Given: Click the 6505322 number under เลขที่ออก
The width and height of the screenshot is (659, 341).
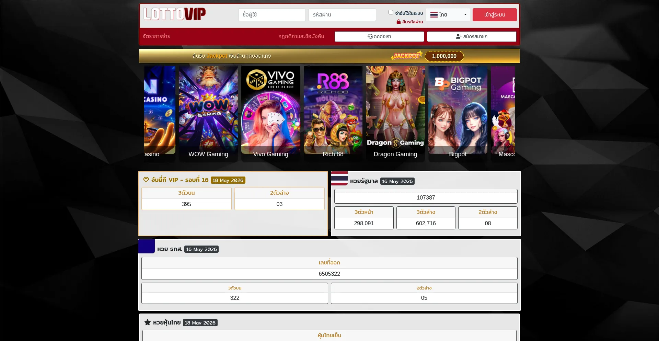Looking at the screenshot, I should [329, 274].
